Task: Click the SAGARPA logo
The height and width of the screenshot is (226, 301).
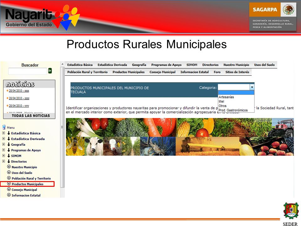Action: [x=272, y=17]
